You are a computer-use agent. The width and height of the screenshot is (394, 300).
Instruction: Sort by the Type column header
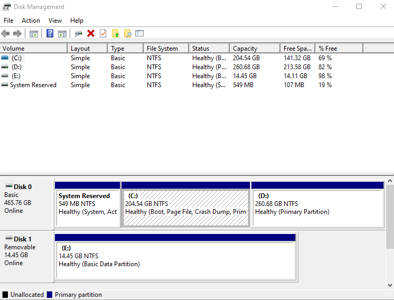125,48
